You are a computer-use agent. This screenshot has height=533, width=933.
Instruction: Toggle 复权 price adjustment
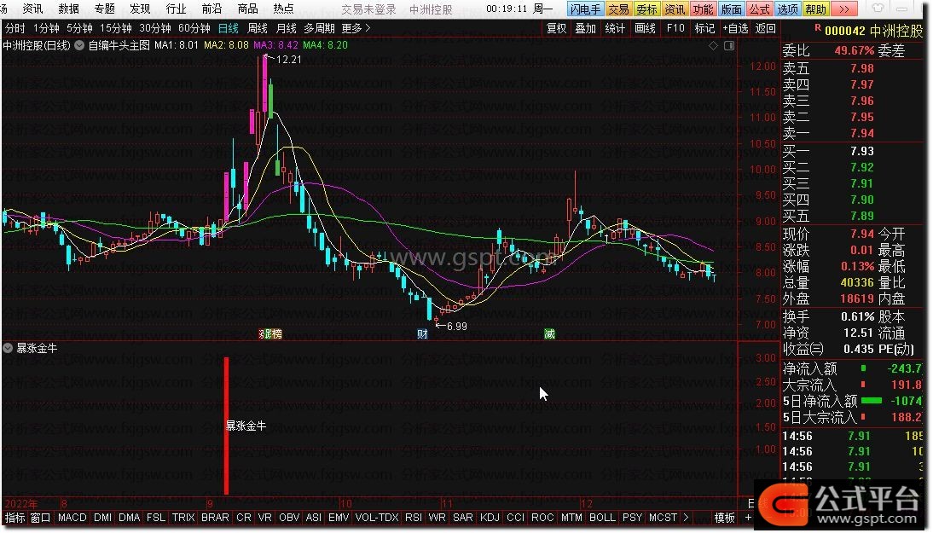(x=556, y=28)
